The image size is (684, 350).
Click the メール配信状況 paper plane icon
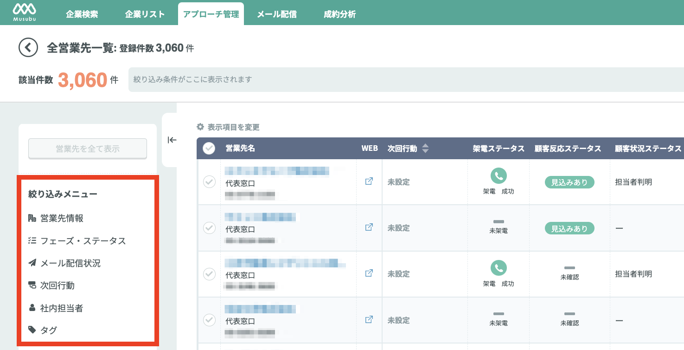coord(32,263)
